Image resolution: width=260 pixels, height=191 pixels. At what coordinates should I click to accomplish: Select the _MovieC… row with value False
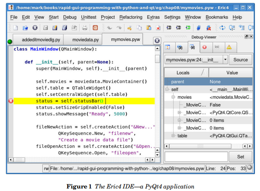tap(208, 105)
